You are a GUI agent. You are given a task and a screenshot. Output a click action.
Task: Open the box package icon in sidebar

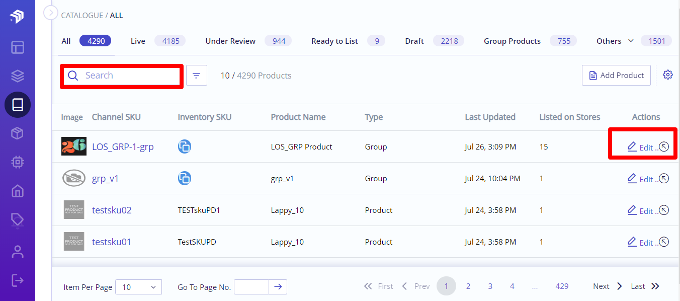[18, 133]
